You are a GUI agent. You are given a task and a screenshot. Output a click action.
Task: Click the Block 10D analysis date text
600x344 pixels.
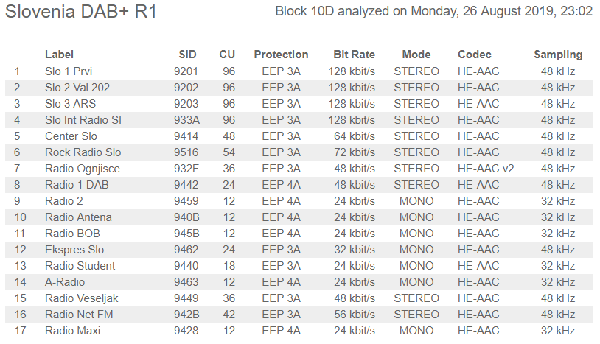click(433, 12)
